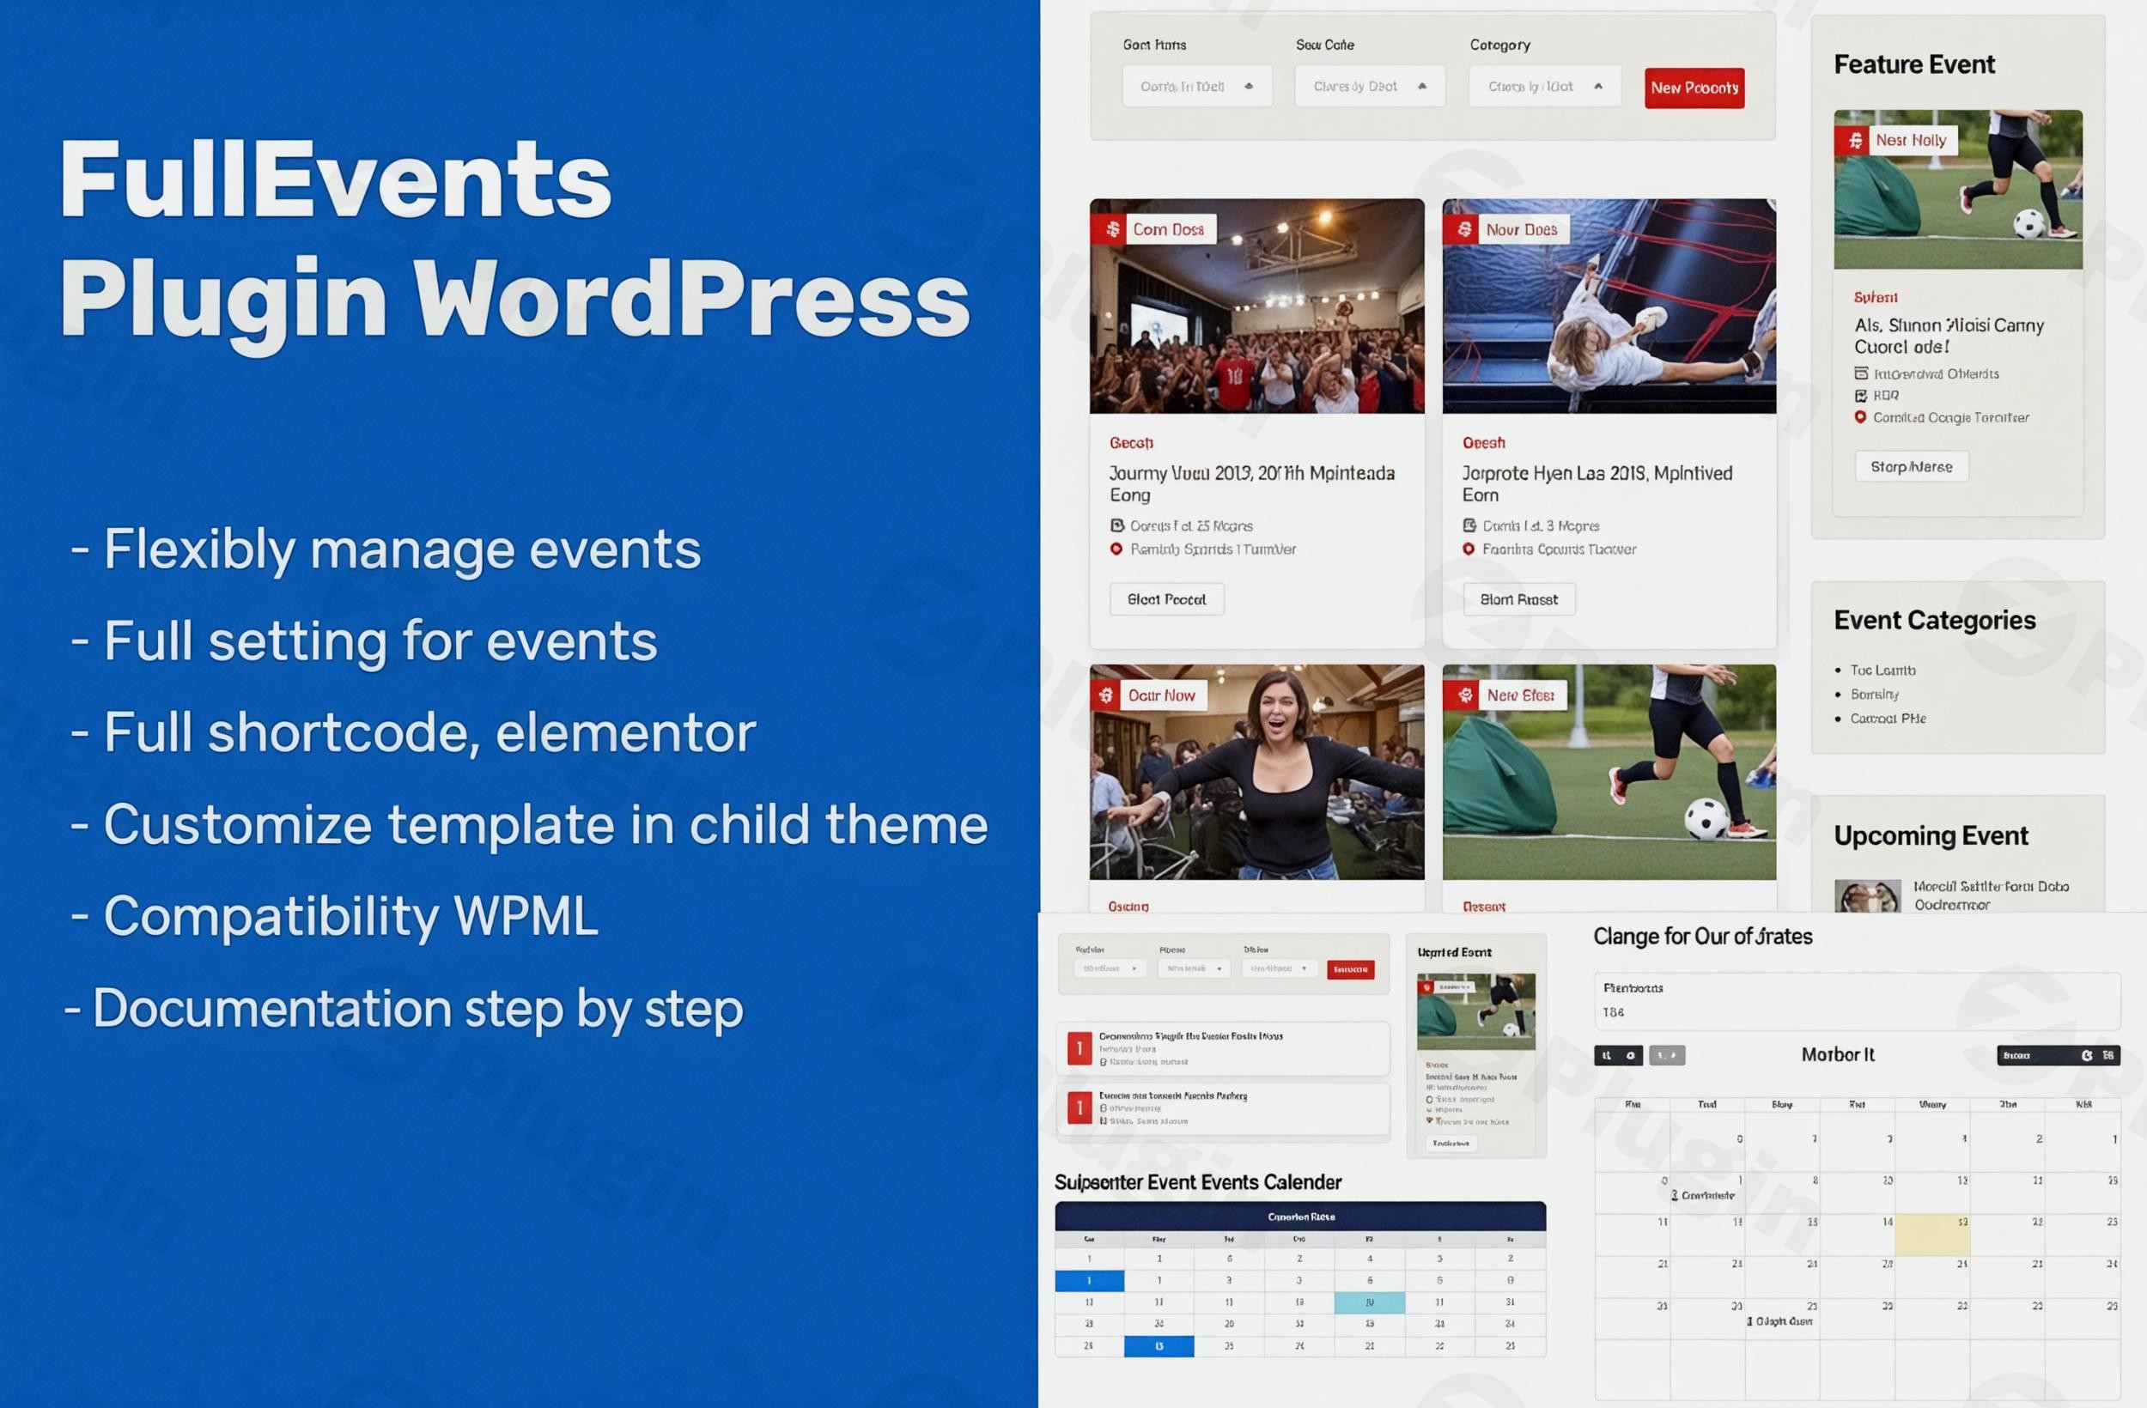This screenshot has height=1408, width=2147.
Task: Click the red 'New Pcoooty' search button
Action: pos(1694,88)
